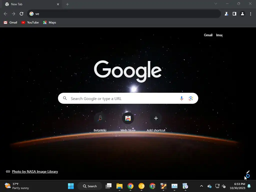Click muted volume tray icon
This screenshot has width=256, height=192.
click(224, 186)
